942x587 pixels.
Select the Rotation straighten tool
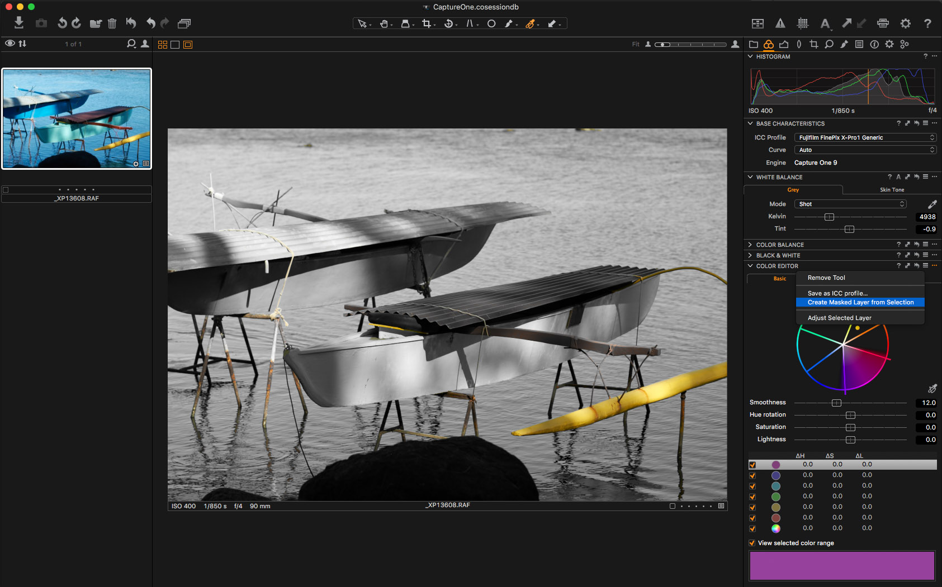coord(448,23)
